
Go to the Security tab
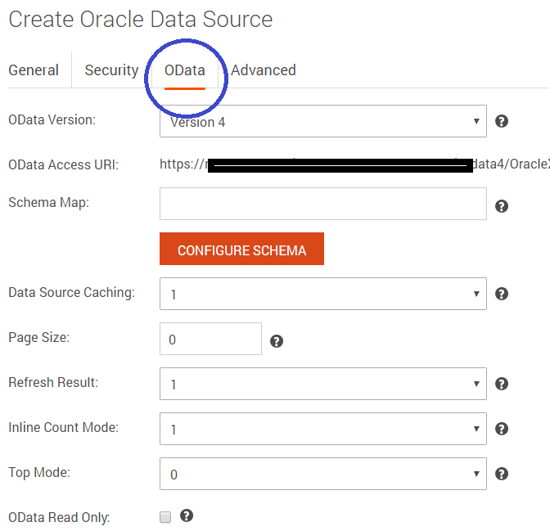(111, 70)
